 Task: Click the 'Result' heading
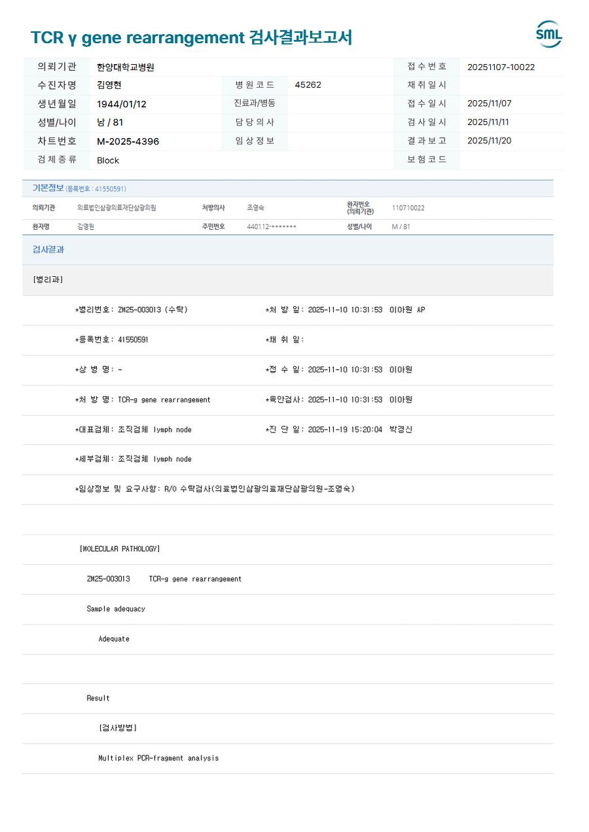[x=98, y=698]
